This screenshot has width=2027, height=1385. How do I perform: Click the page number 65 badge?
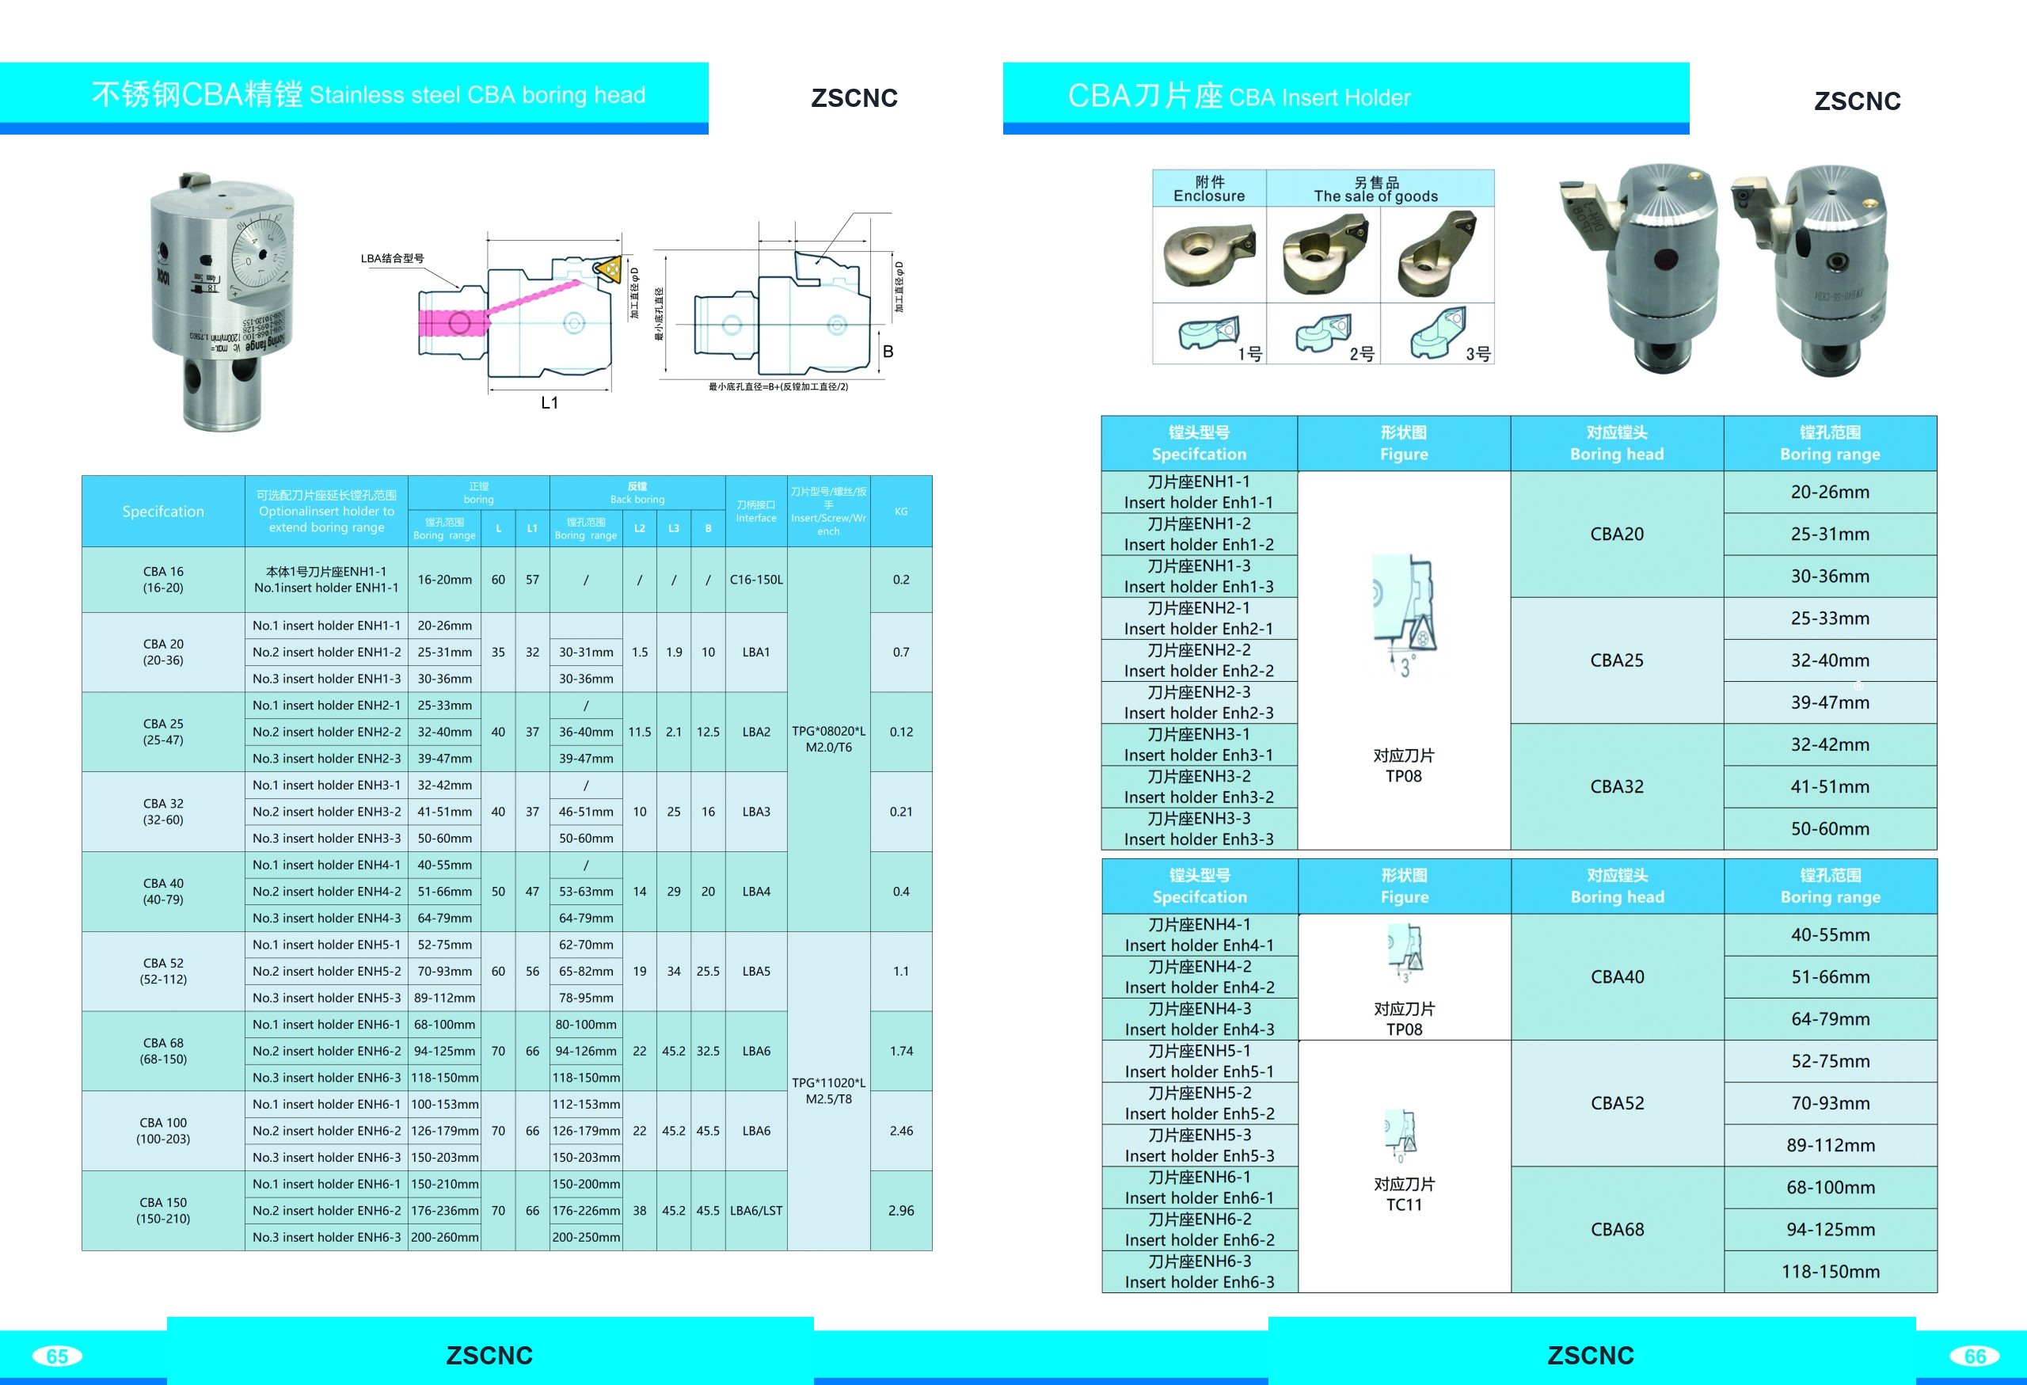pos(58,1356)
